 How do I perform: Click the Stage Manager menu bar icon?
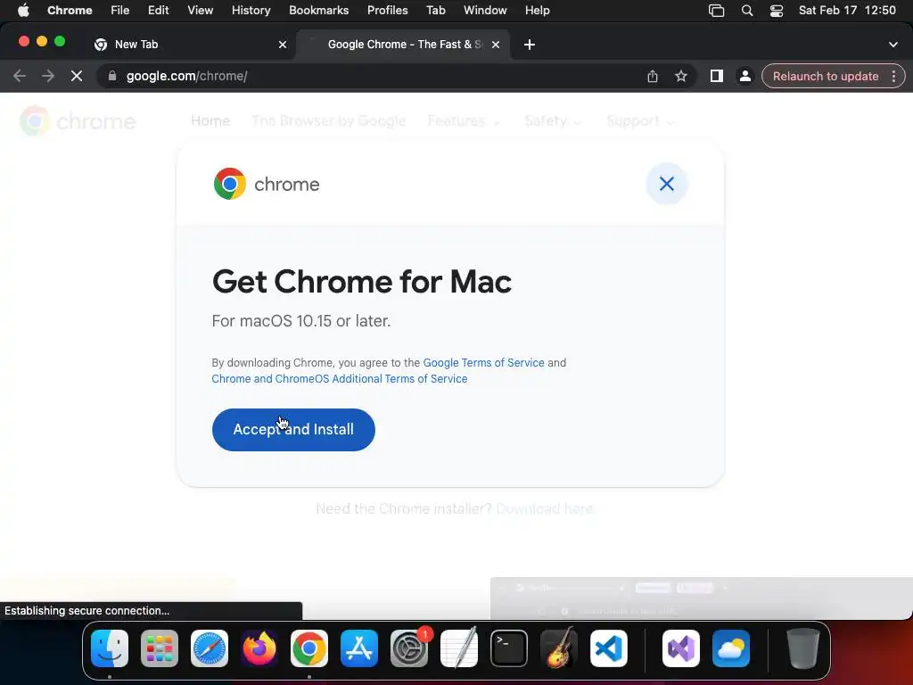coord(716,11)
